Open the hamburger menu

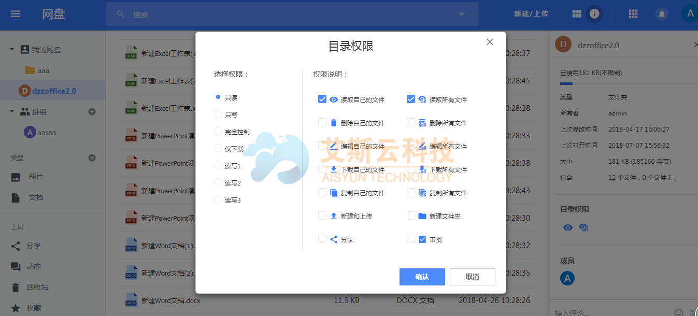(x=15, y=13)
